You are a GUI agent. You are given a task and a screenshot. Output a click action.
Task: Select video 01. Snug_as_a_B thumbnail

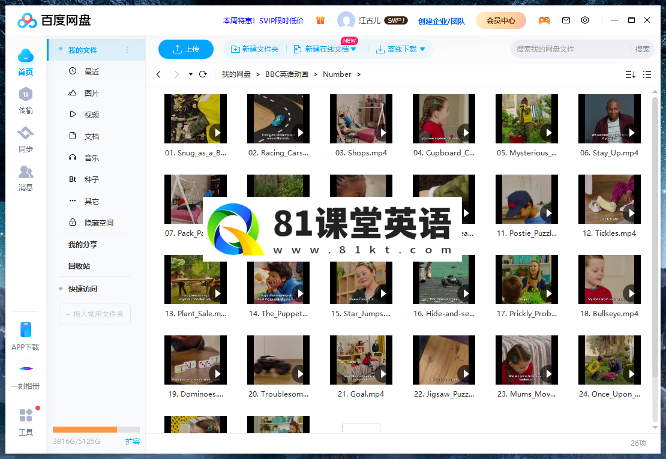pos(196,119)
